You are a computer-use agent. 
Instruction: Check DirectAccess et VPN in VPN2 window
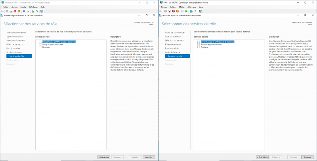(40, 42)
